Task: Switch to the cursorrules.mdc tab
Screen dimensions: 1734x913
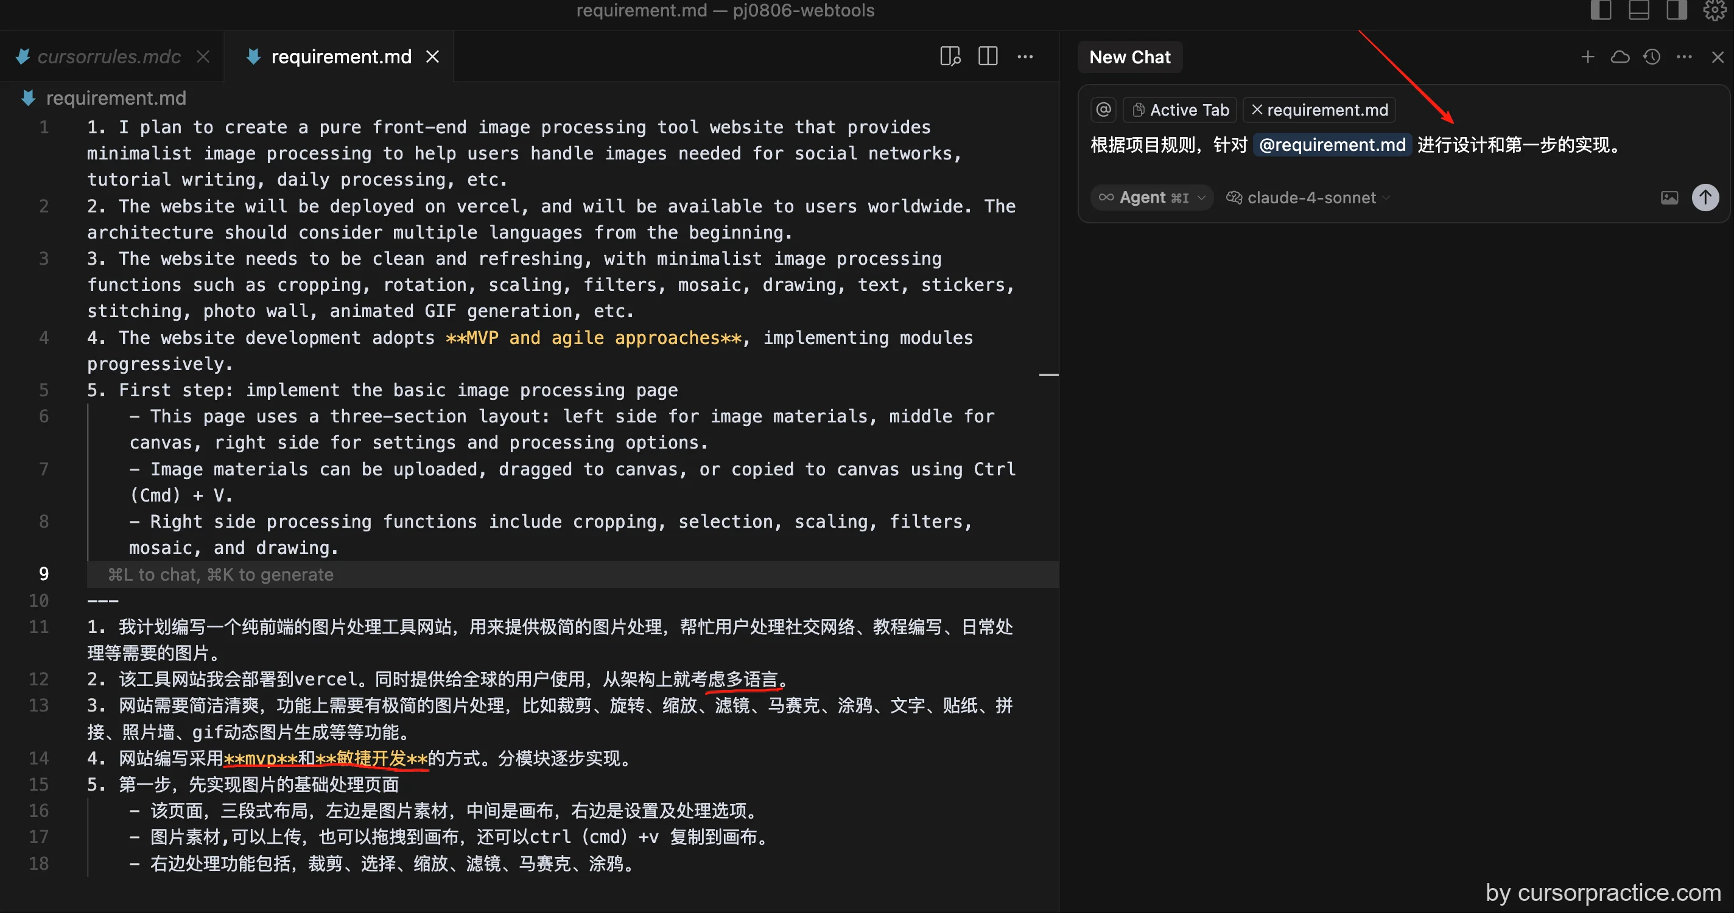Action: [109, 57]
